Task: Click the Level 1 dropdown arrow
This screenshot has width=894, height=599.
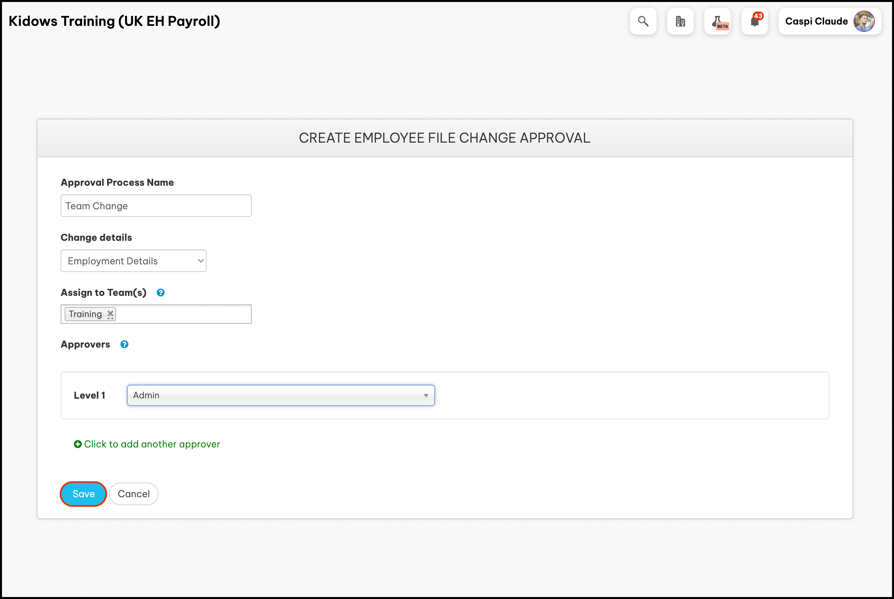Action: 426,395
